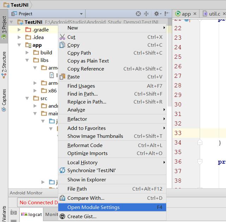Open the 7: Structure tool window button
The height and width of the screenshot is (222, 226).
(x=4, y=65)
